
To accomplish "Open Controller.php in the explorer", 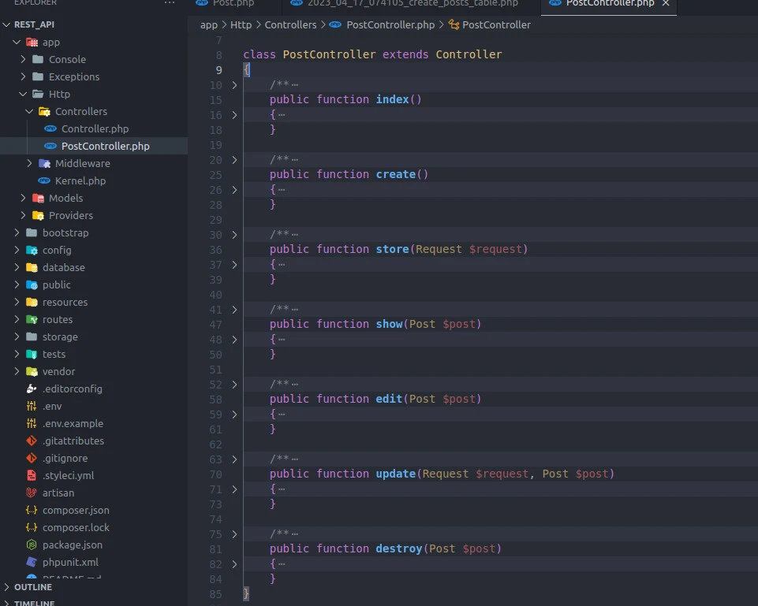I will [x=95, y=128].
